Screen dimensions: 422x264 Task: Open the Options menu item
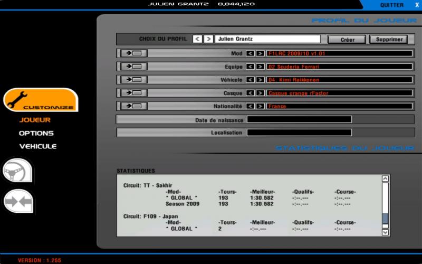tap(36, 133)
